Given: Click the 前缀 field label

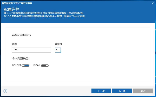Looking at the screenshot, I should coord(14,44).
